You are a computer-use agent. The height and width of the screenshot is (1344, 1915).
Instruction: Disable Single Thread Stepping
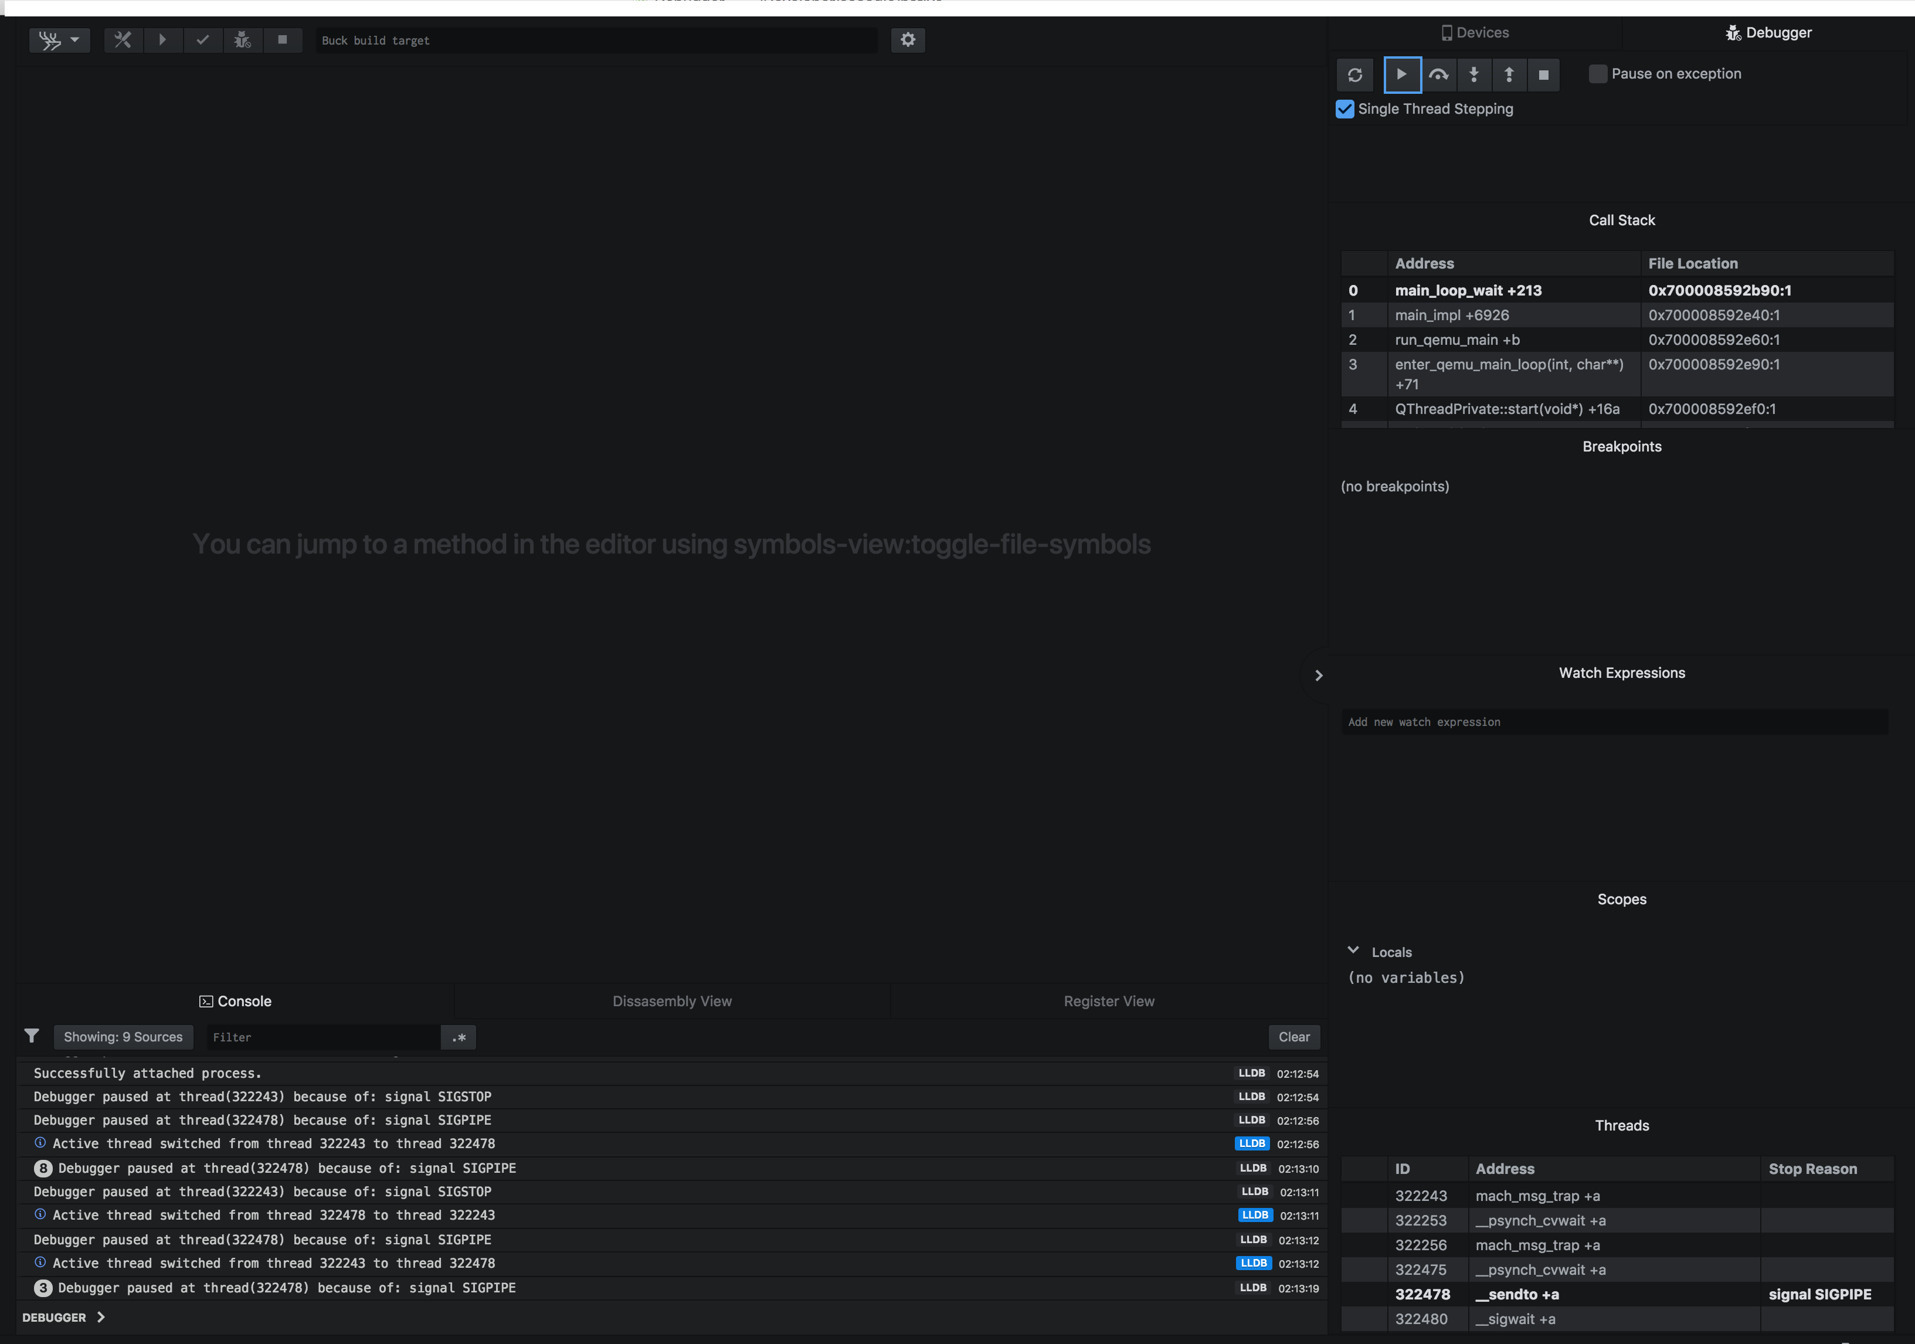pyautogui.click(x=1344, y=108)
